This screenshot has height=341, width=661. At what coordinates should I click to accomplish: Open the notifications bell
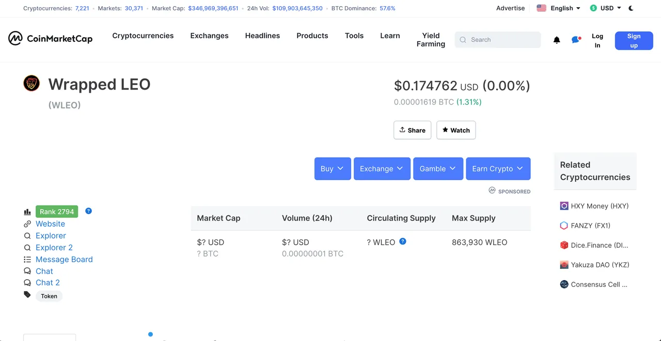coord(557,40)
